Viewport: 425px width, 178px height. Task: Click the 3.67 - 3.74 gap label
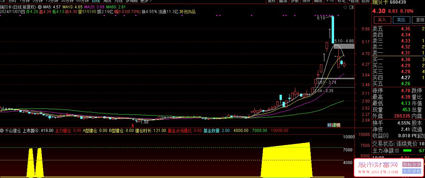(327, 82)
